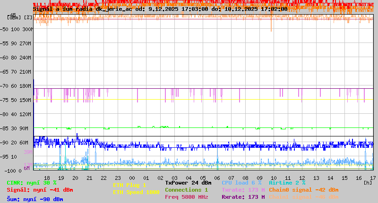
Task: Select the 'Airtime 2 %' legend entry
Action: (287, 183)
